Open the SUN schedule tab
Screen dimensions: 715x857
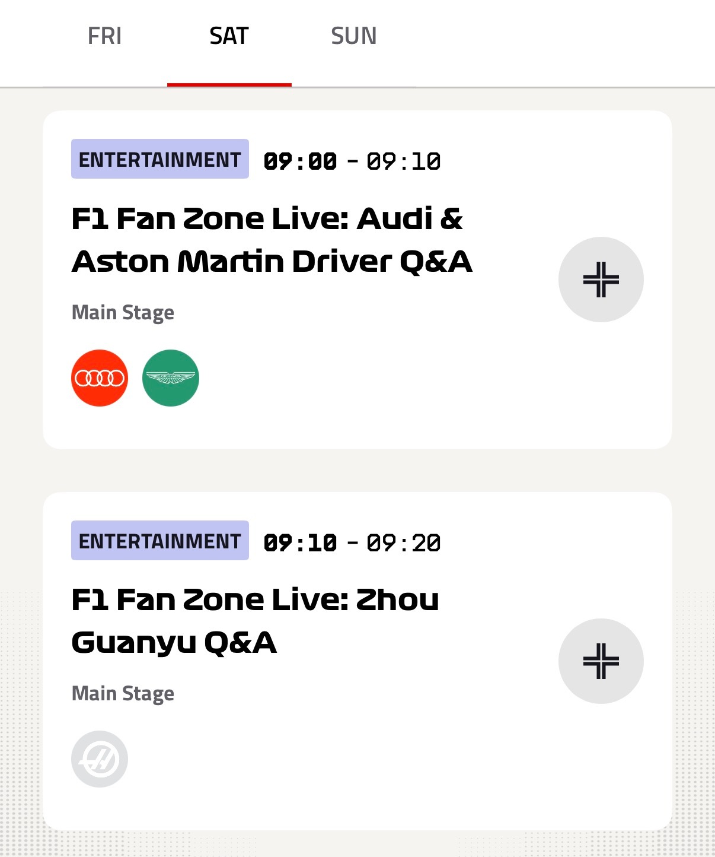(353, 37)
